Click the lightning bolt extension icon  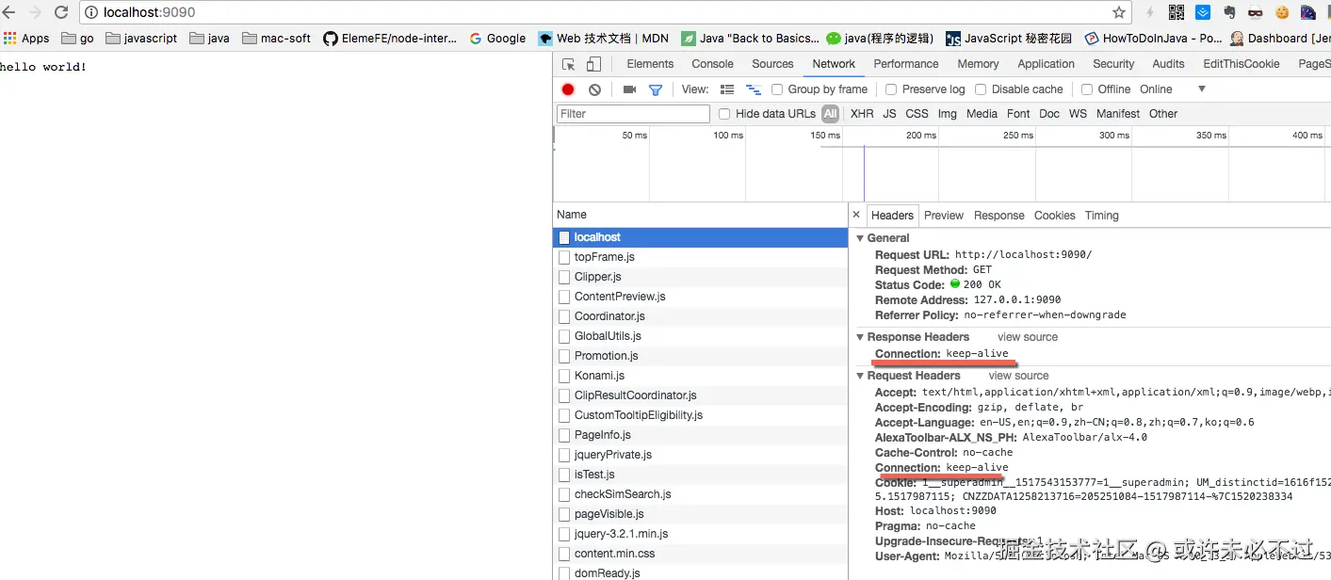pos(1150,12)
